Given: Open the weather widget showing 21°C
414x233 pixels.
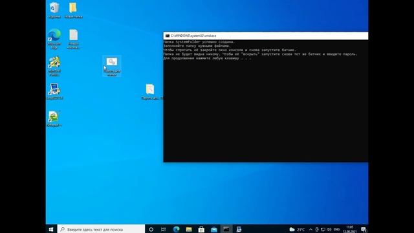Looking at the screenshot, I should [x=297, y=229].
